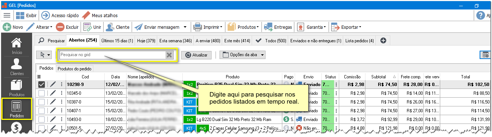
Task: Open row options dots for order 10493-0
Action: (62, 119)
